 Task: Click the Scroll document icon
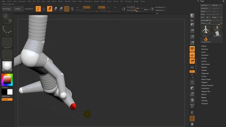point(192,25)
